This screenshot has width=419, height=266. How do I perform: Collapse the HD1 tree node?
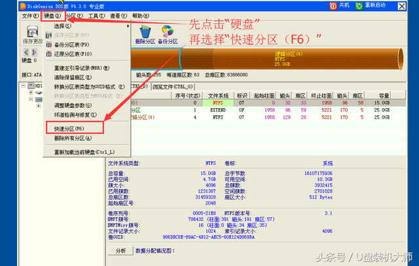click(24, 86)
